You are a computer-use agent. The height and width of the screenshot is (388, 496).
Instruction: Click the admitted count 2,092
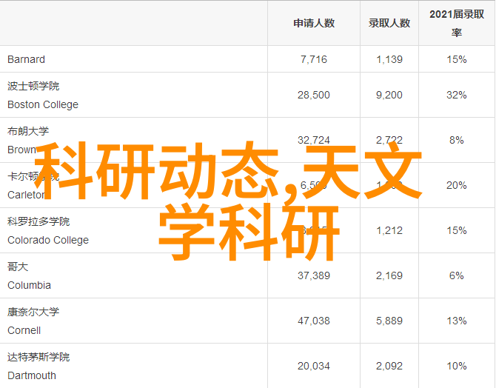coord(389,367)
